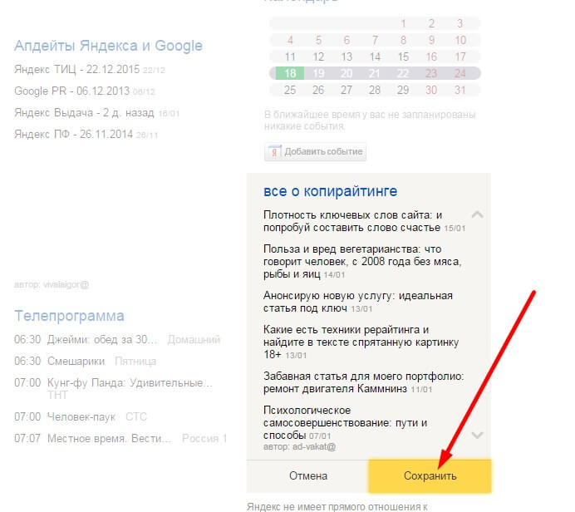Click the Отмена button

click(x=307, y=476)
